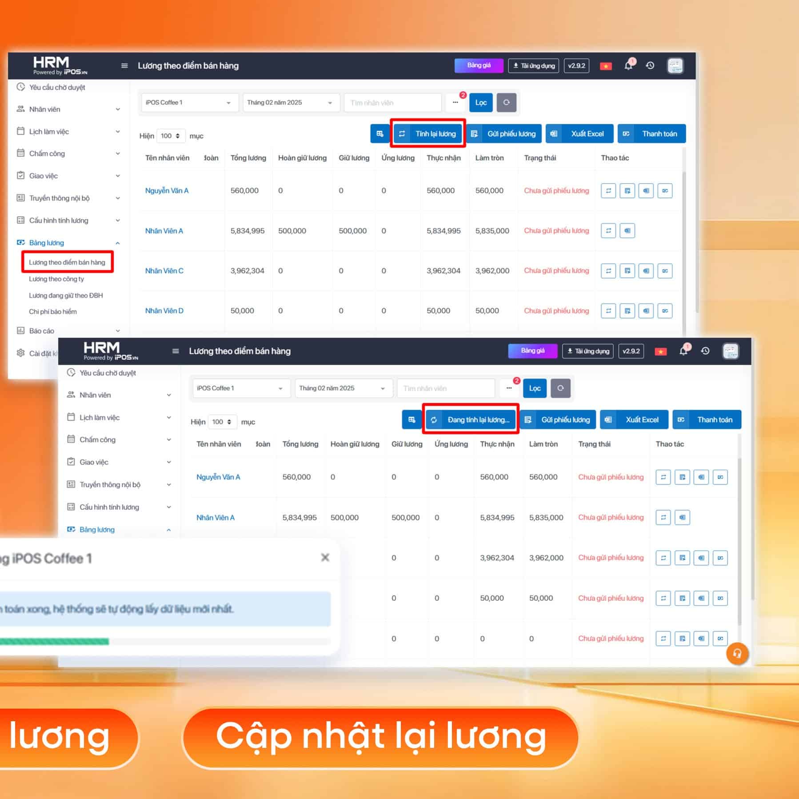The height and width of the screenshot is (799, 799).
Task: Open notifications bell in bottom window
Action: pyautogui.click(x=683, y=351)
